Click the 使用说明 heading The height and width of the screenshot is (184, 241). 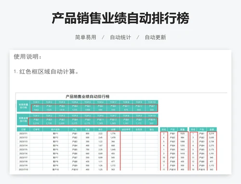[27, 57]
